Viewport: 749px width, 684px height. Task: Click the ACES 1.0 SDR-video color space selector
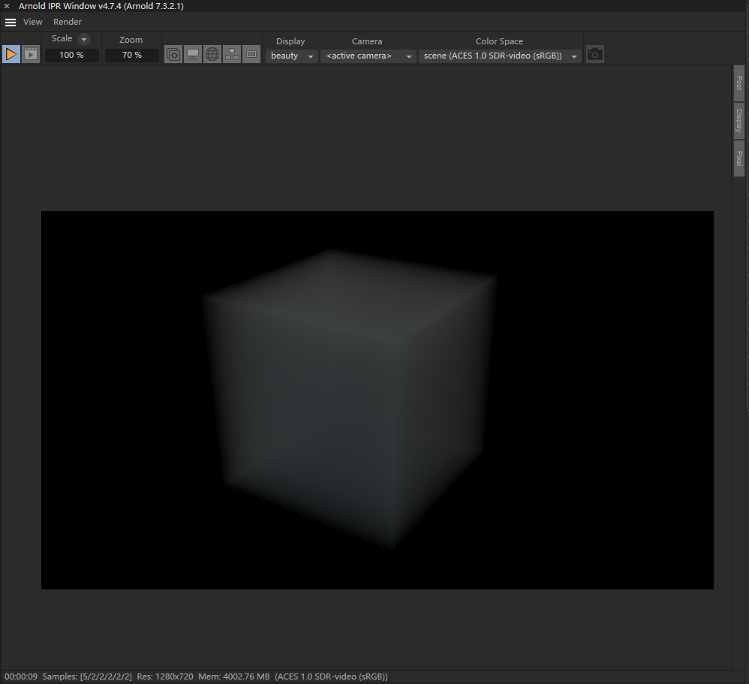click(x=499, y=55)
